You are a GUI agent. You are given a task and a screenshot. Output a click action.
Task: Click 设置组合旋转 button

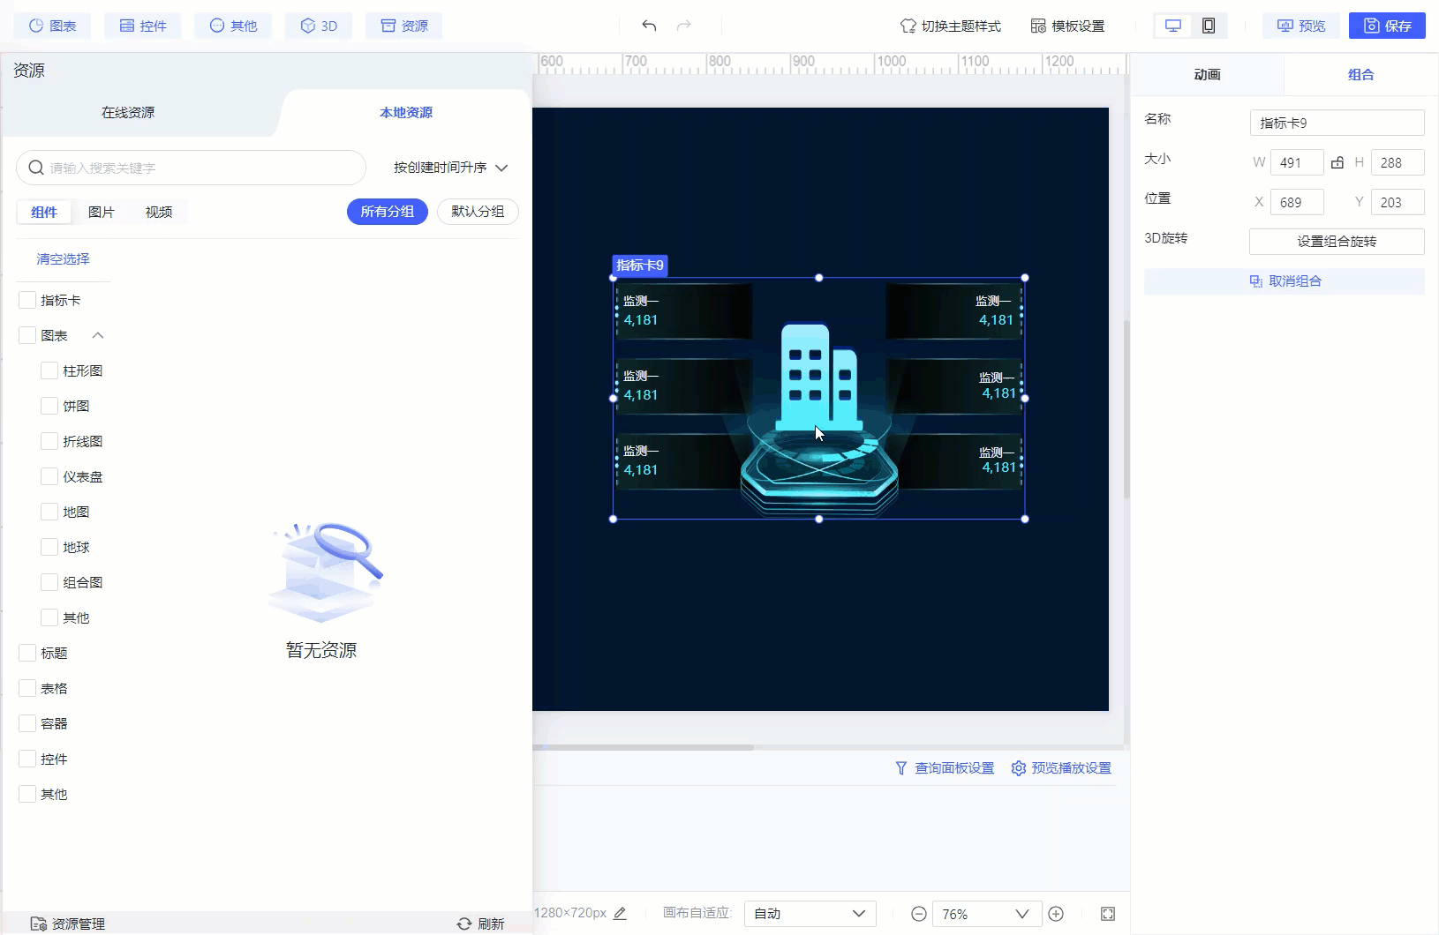(x=1337, y=242)
